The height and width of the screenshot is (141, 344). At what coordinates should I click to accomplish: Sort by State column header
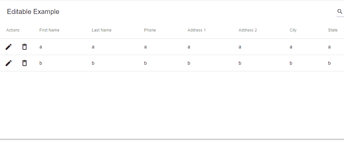click(x=333, y=30)
